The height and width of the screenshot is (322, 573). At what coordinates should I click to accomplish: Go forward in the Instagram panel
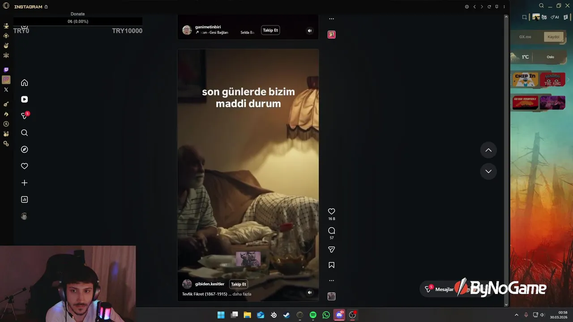[x=482, y=7]
